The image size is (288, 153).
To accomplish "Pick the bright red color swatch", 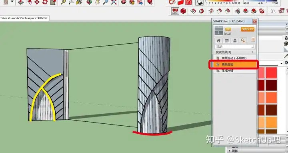I will coord(271,72).
